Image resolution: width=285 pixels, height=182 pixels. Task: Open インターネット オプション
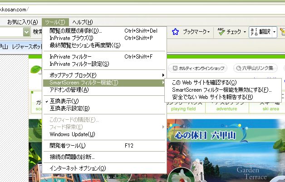(x=77, y=168)
